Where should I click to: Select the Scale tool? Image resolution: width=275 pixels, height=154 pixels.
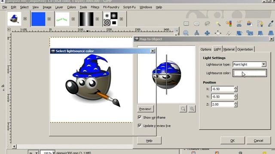(250, 33)
